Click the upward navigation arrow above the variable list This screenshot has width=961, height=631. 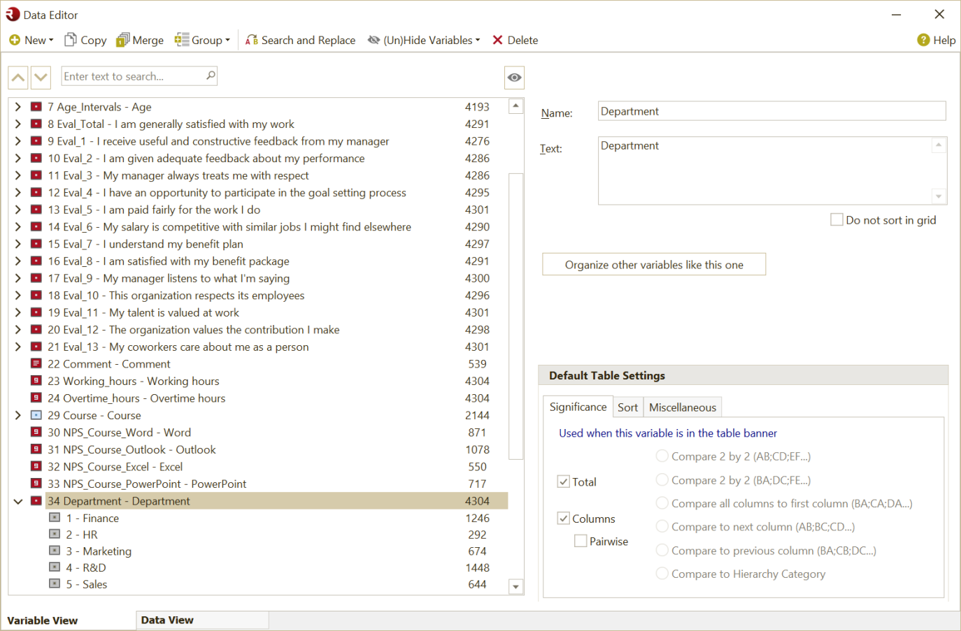tap(17, 77)
